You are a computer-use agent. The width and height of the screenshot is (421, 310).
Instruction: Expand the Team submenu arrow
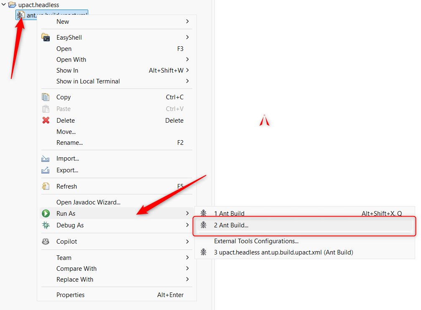tap(187, 258)
